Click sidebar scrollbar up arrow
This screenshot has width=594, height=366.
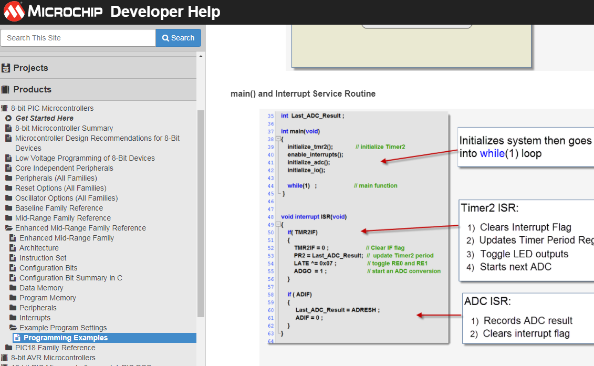point(201,56)
